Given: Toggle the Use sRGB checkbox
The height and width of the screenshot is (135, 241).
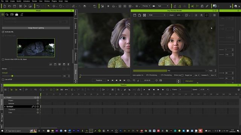Looking at the screenshot, I should point(3,79).
